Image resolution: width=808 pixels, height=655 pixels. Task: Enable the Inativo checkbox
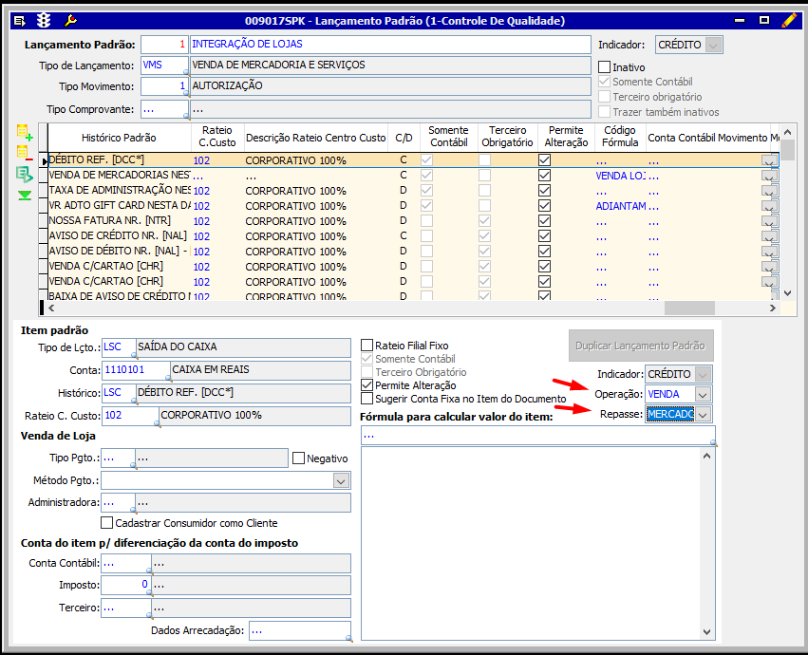coord(604,67)
